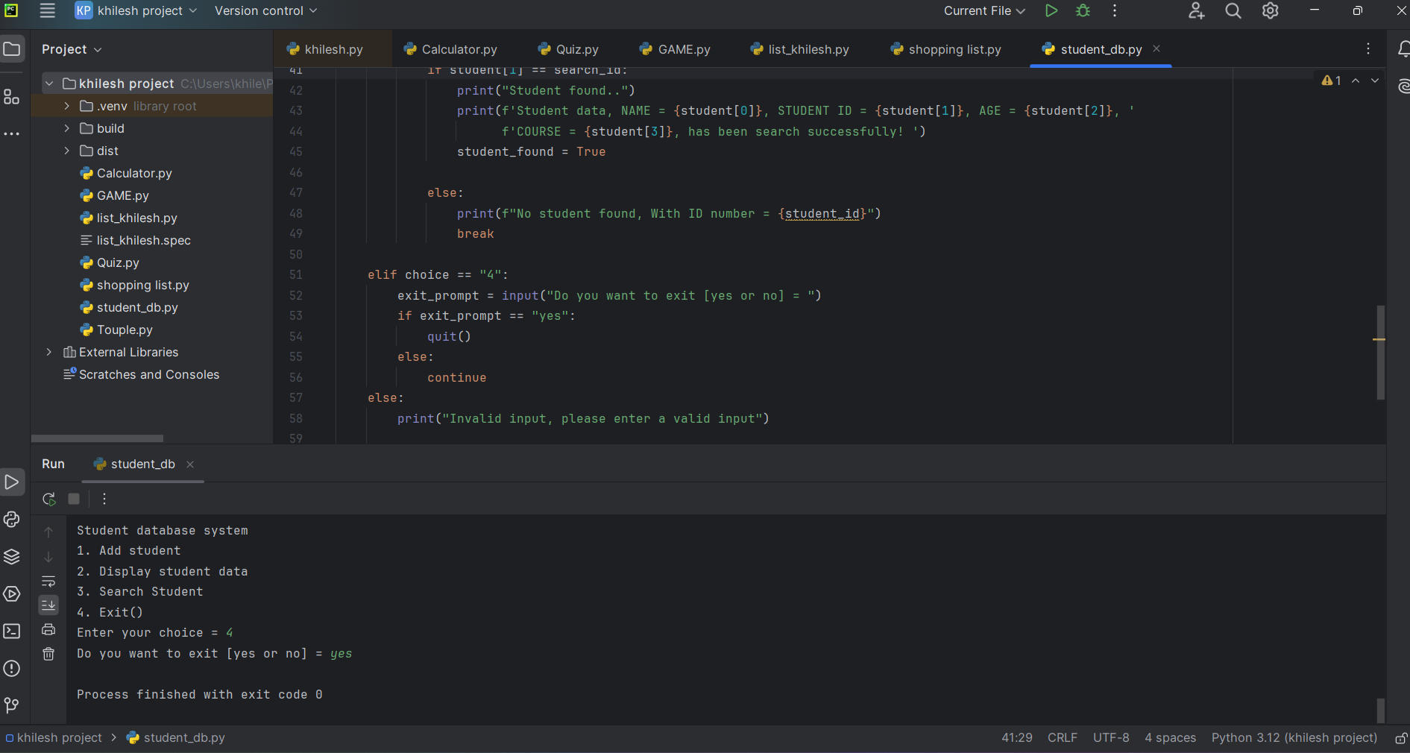Open Current File run configuration dropdown
Screen dimensions: 1410x753
pyautogui.click(x=984, y=10)
